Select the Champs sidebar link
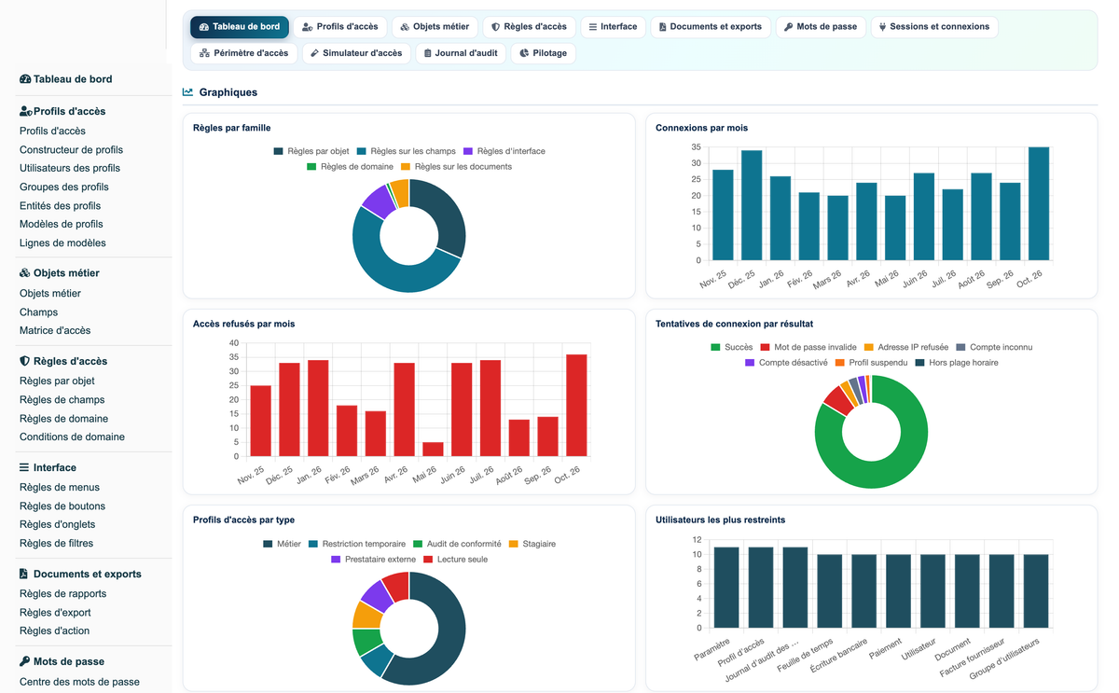Image resolution: width=1119 pixels, height=693 pixels. click(x=38, y=312)
